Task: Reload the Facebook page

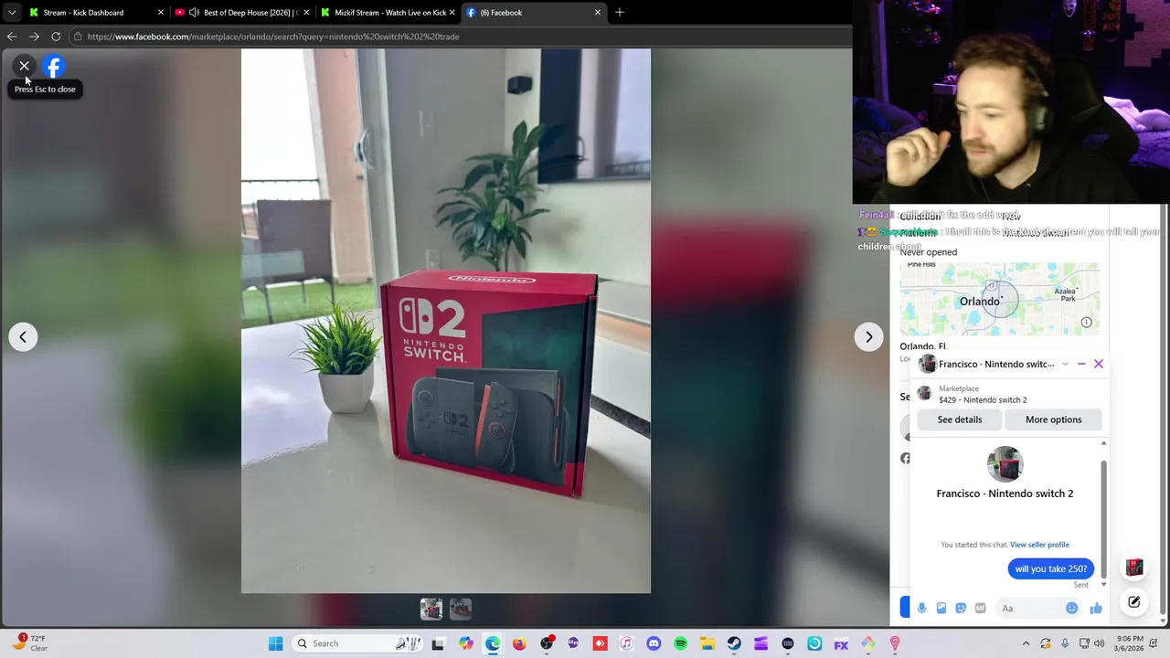Action: (56, 37)
